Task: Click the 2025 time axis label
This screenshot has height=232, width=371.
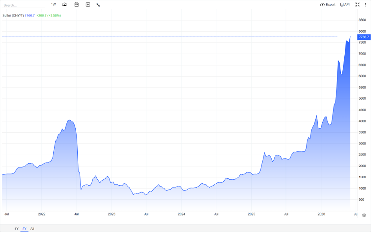Action: (252, 214)
